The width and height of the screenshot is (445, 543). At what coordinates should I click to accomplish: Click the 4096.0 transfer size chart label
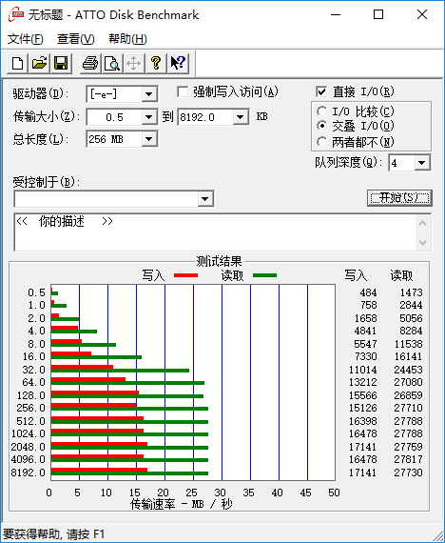point(28,459)
